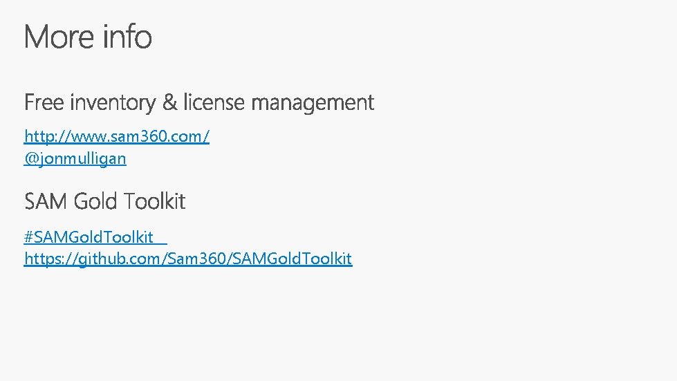
Task: Click "https" at the start of GitHub URL
Action: [40, 259]
